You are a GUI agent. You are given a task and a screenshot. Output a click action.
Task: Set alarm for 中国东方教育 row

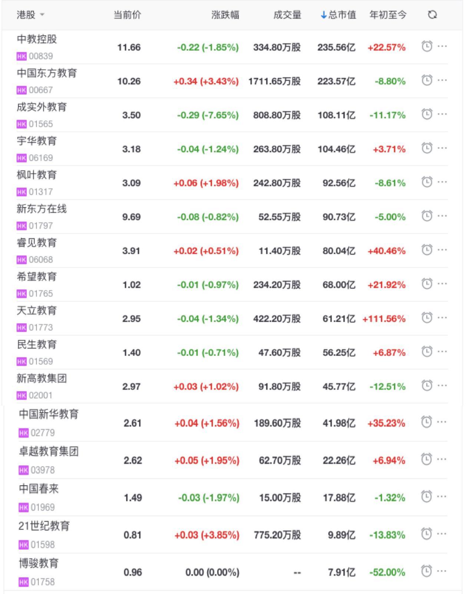tap(427, 80)
